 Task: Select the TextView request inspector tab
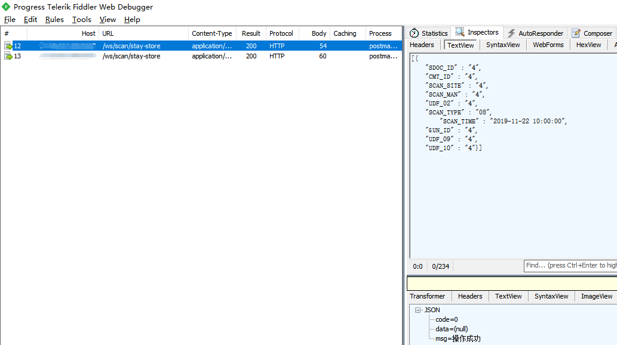point(461,44)
